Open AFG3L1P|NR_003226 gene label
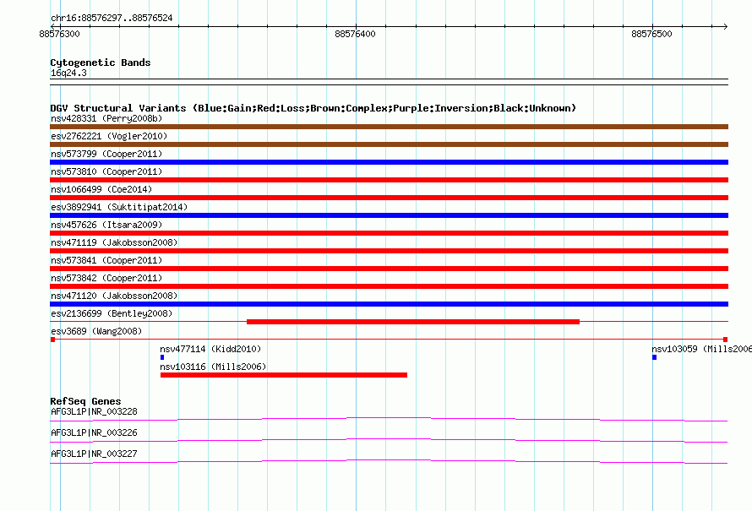Screen dimensions: 752x511 pyautogui.click(x=94, y=432)
